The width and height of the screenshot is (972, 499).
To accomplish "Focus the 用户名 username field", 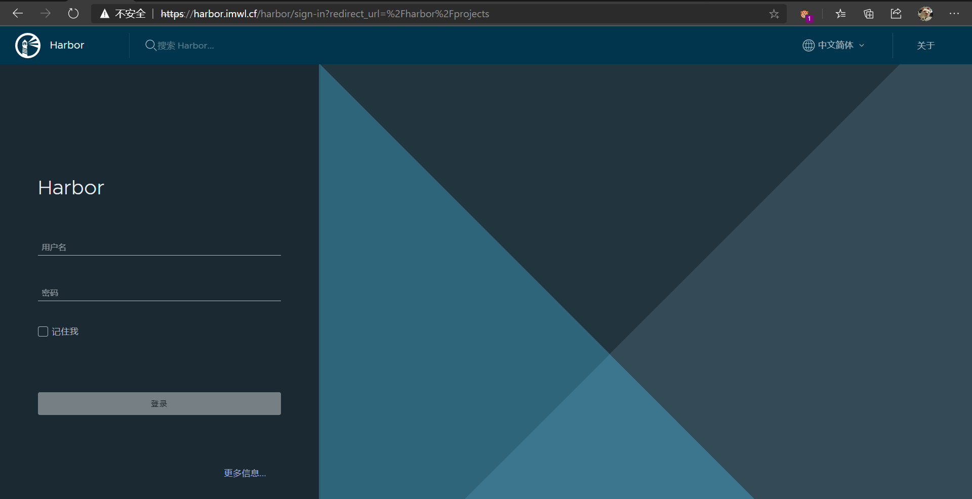I will [159, 247].
